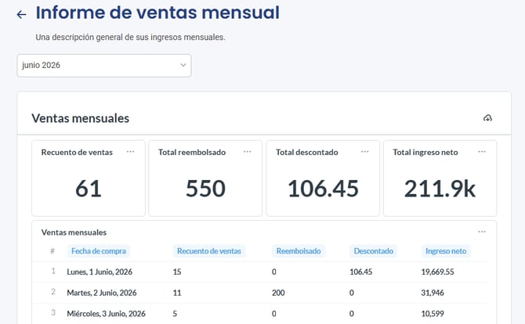The width and height of the screenshot is (525, 324).
Task: Sort by Recuento de ventas column header
Action: point(209,251)
